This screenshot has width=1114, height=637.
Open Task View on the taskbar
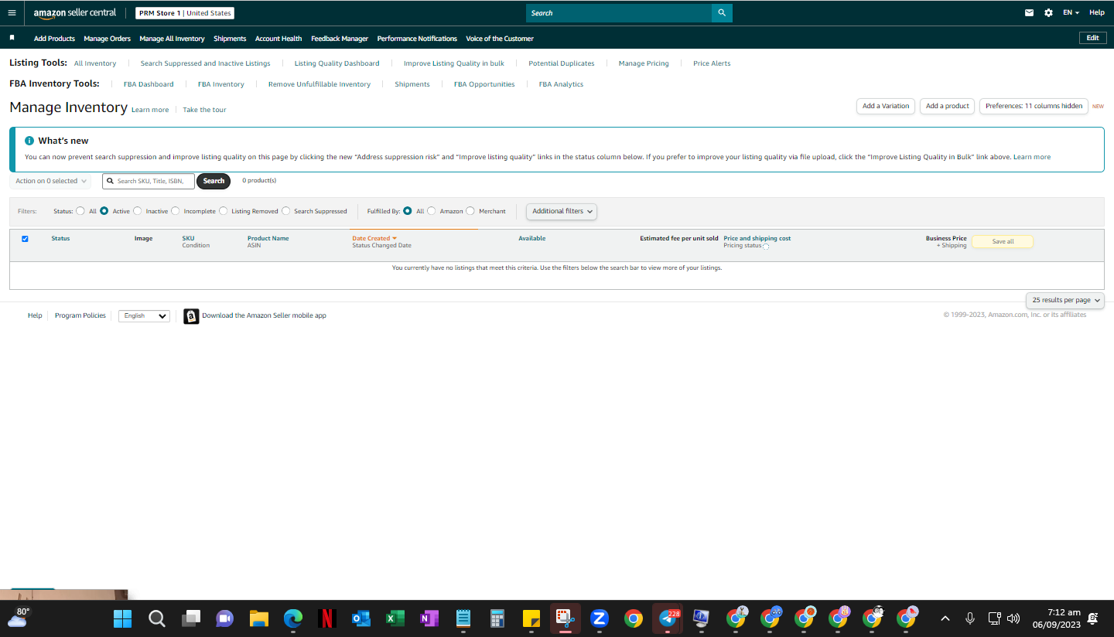point(191,618)
